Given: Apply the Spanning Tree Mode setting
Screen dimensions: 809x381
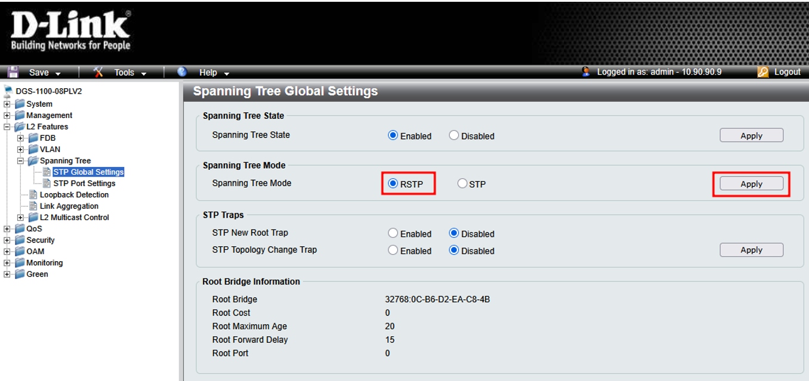Looking at the screenshot, I should (x=751, y=184).
